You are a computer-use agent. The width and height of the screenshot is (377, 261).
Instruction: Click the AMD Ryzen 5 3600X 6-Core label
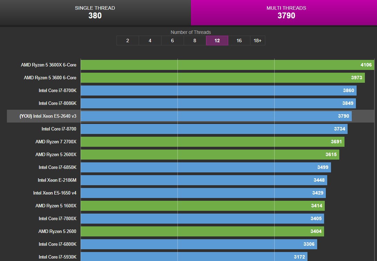pos(48,65)
